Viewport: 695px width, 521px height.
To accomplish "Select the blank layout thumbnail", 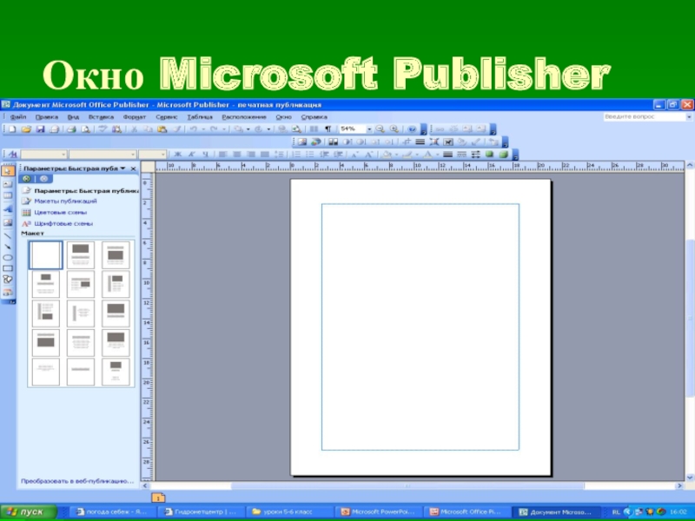I will [x=46, y=254].
